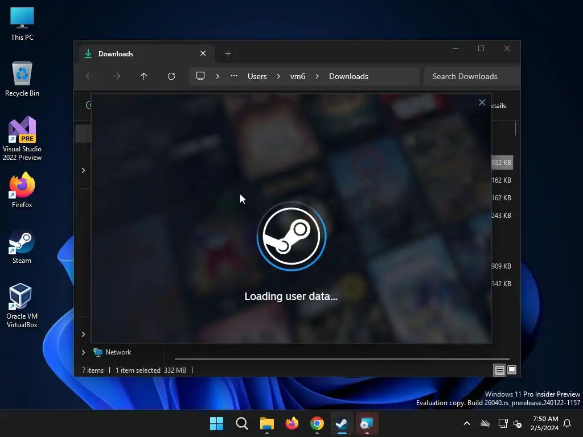Click Downloads in the breadcrumb path

pyautogui.click(x=349, y=76)
